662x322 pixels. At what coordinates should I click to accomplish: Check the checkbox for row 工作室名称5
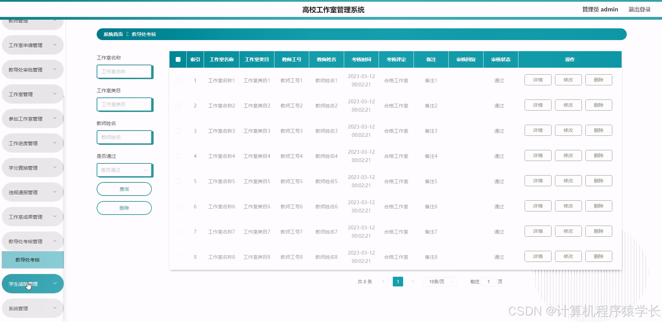(x=178, y=181)
